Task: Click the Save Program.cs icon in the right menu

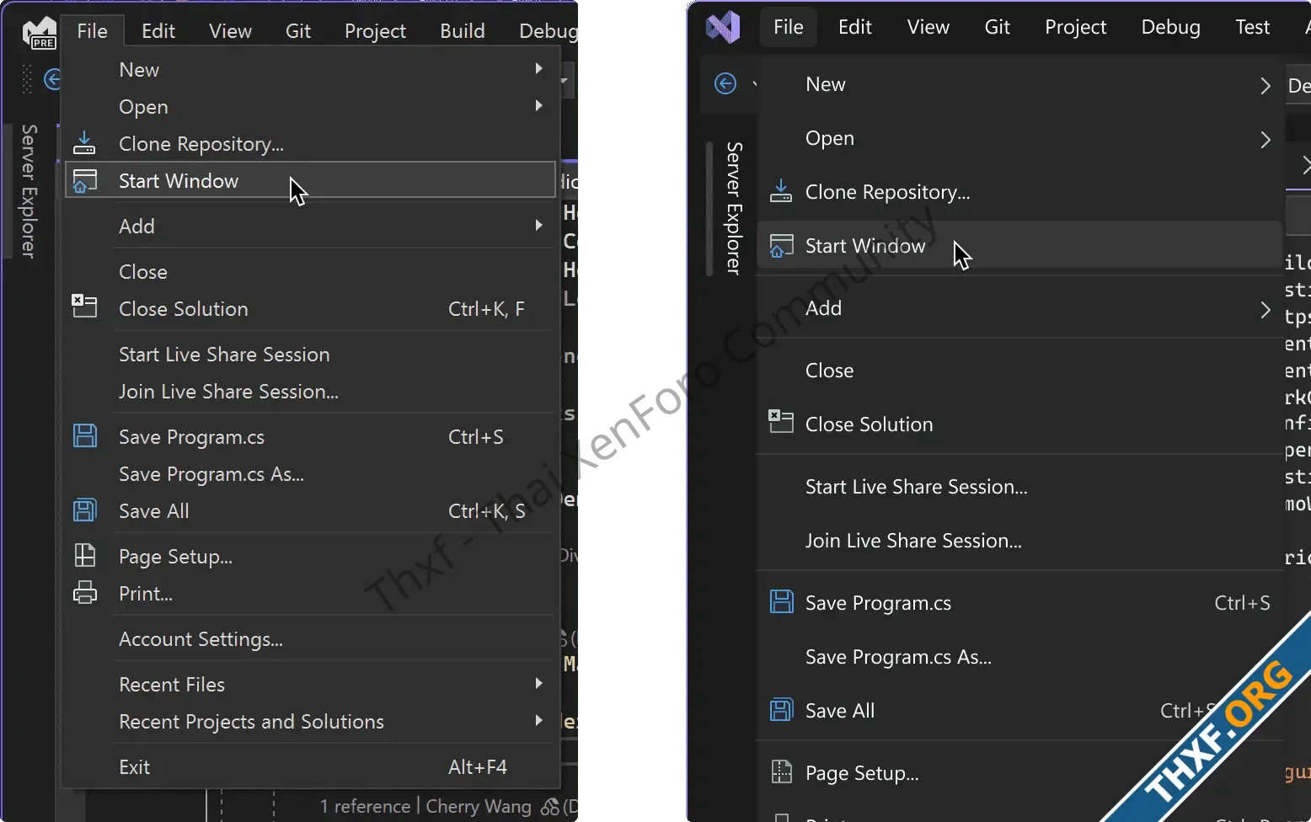Action: 782,601
